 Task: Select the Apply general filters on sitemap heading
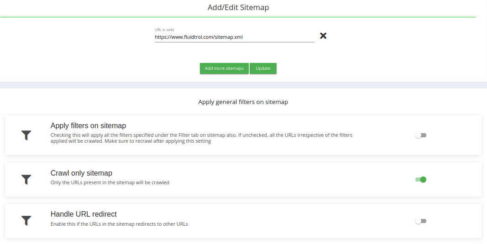(243, 102)
